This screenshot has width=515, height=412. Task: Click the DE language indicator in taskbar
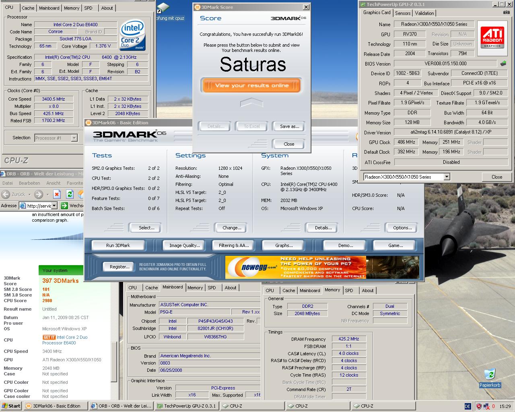pos(468,406)
